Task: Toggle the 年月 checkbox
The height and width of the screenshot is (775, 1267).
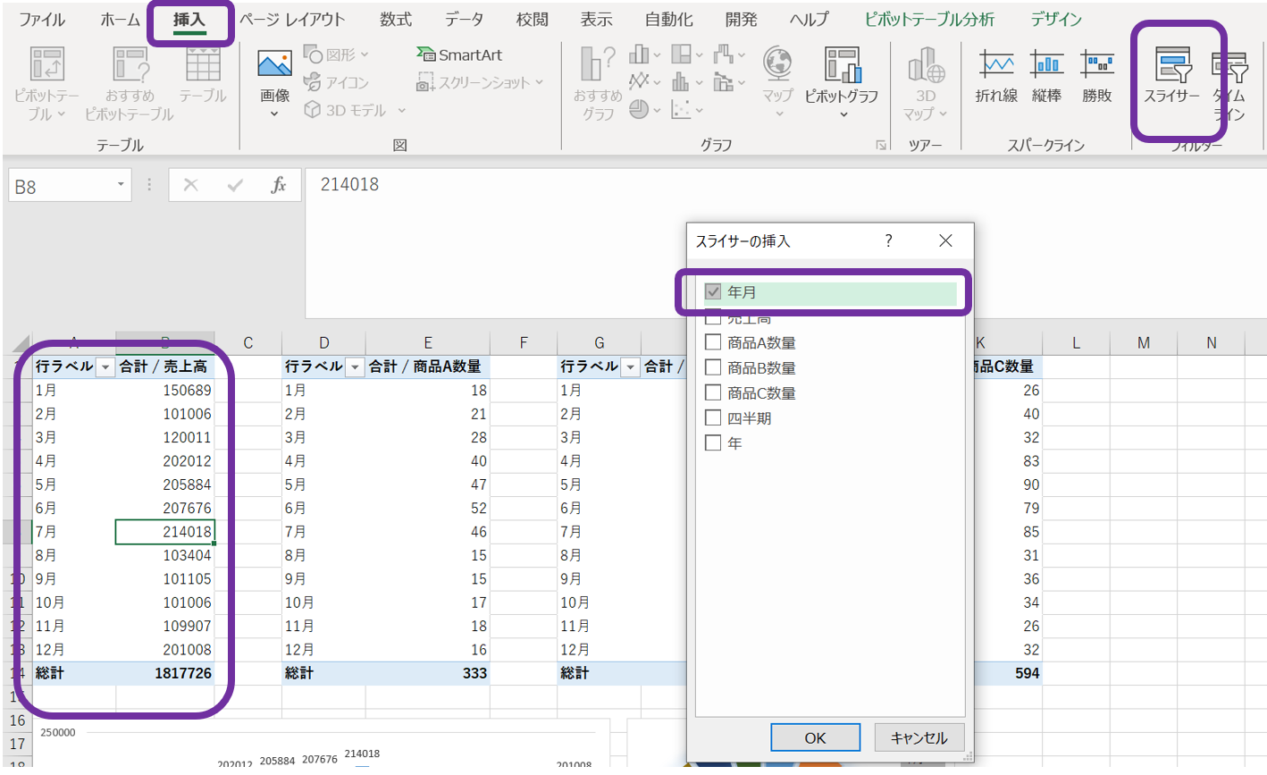Action: pos(713,292)
